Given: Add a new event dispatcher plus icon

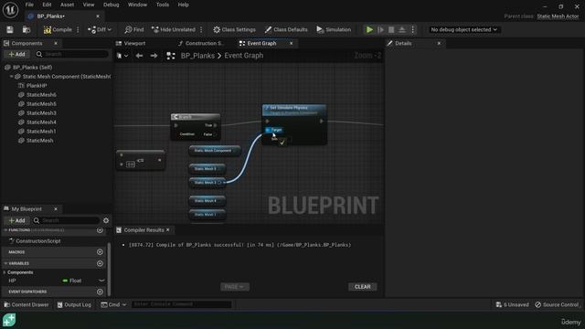Looking at the screenshot, I should [100, 292].
